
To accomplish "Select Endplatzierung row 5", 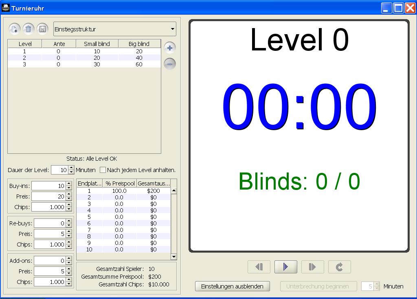I will pyautogui.click(x=124, y=217).
